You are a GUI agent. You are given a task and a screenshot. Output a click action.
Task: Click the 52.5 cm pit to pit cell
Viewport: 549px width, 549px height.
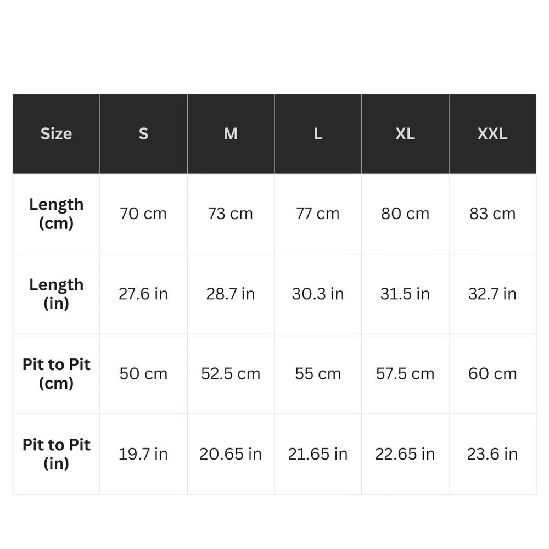click(231, 374)
